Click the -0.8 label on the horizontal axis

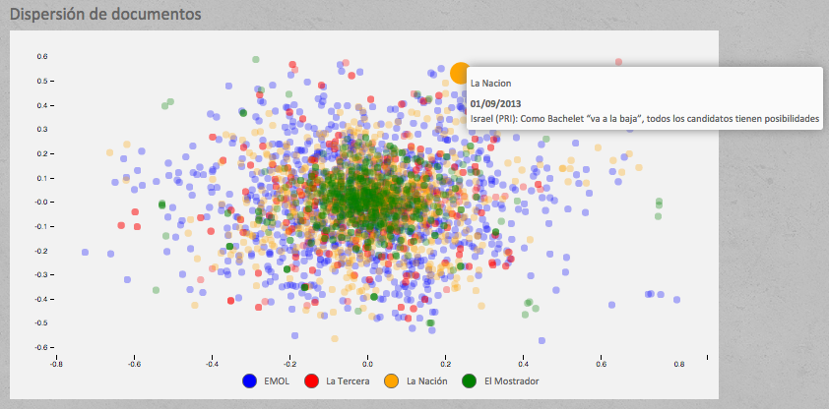point(55,364)
